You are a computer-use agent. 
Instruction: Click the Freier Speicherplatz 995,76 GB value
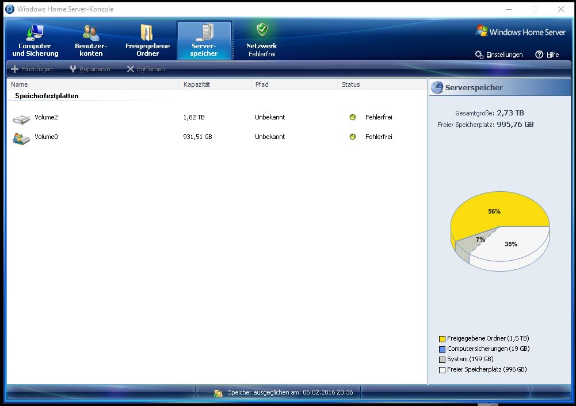pos(515,125)
